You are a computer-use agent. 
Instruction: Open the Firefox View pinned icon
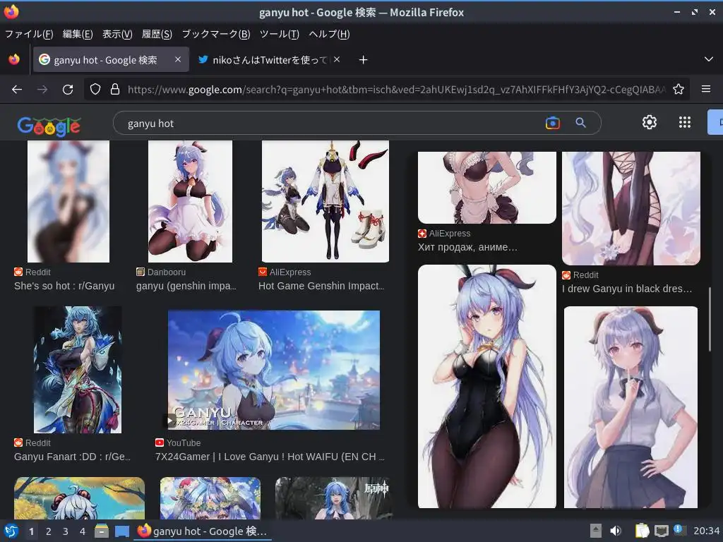pyautogui.click(x=14, y=59)
